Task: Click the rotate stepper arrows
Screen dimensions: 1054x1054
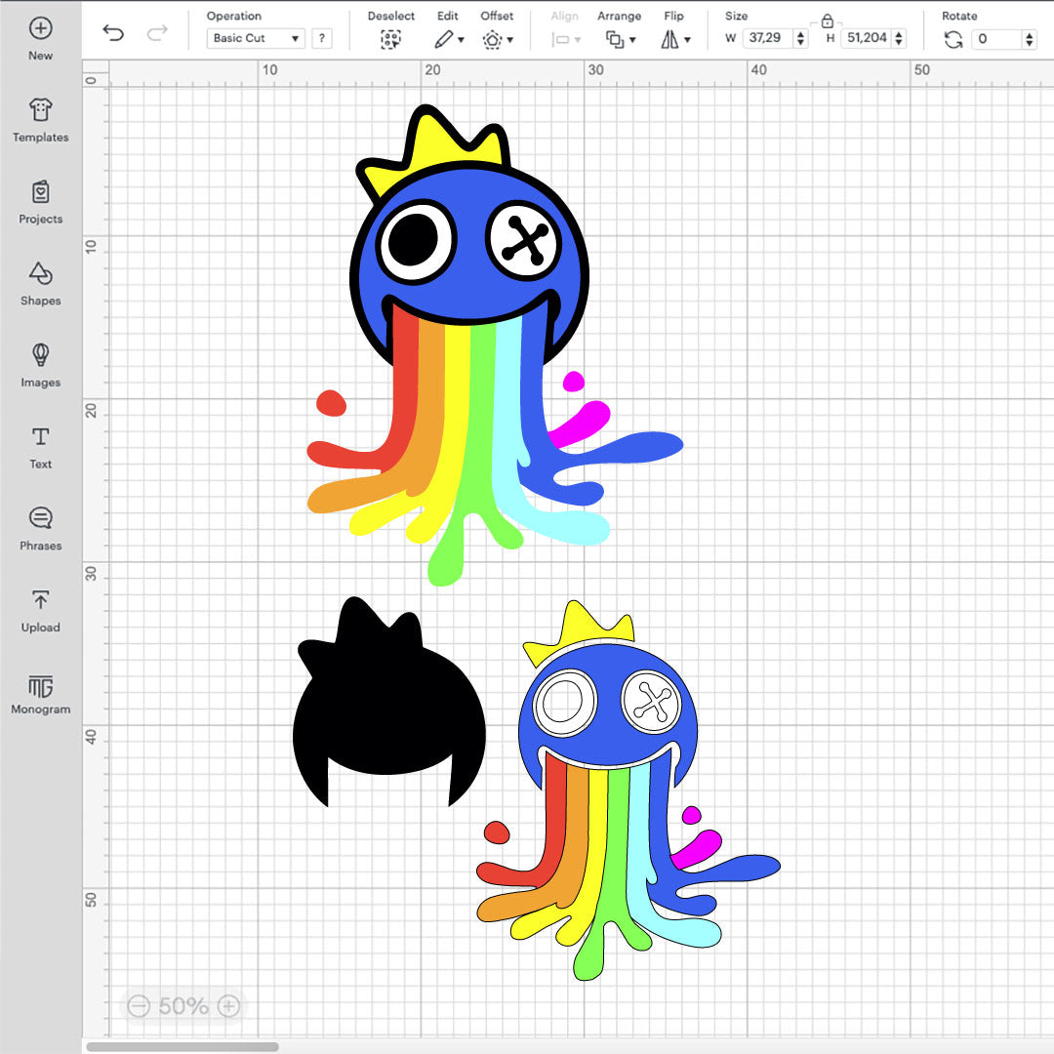Action: pyautogui.click(x=1030, y=39)
